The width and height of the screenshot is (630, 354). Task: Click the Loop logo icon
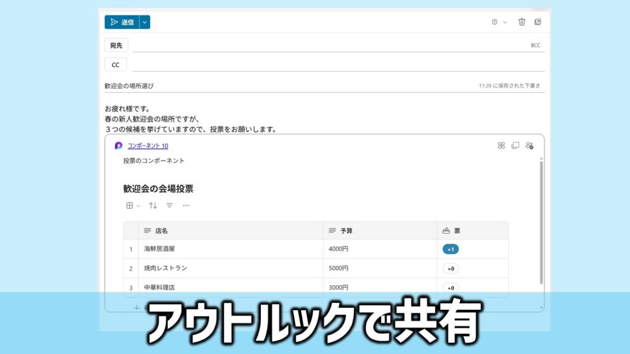[x=119, y=146]
